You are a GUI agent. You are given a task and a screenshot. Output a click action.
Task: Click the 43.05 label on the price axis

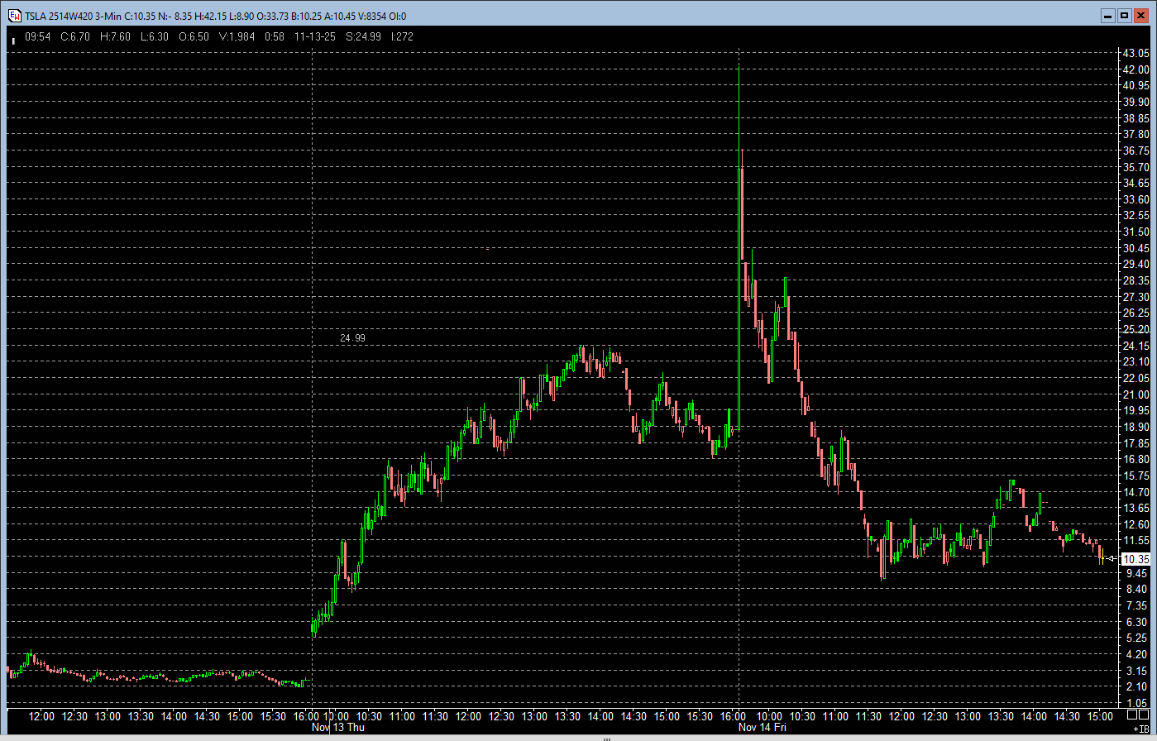point(1135,53)
